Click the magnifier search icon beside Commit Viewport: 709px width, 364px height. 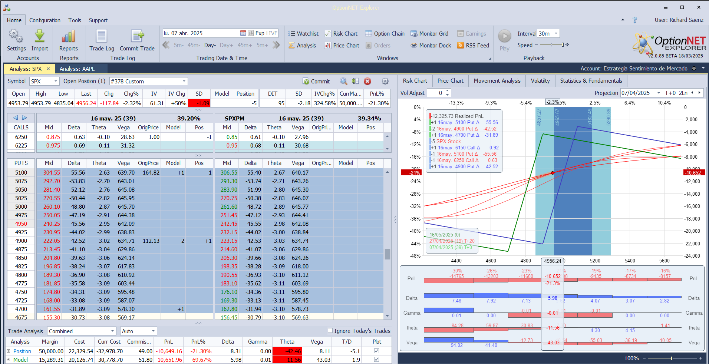(344, 81)
